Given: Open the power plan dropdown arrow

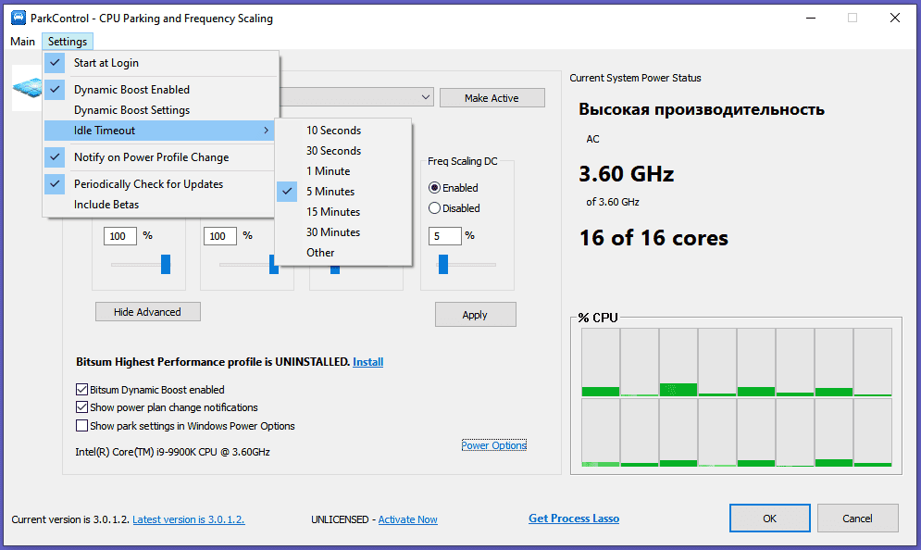Looking at the screenshot, I should pyautogui.click(x=425, y=97).
